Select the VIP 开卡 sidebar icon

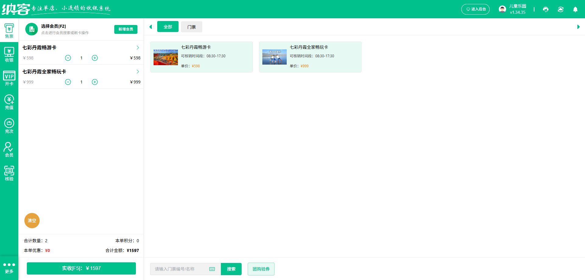coord(9,78)
